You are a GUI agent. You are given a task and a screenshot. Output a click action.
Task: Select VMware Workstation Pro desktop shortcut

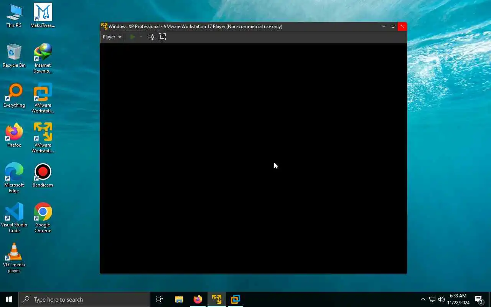coord(43,98)
